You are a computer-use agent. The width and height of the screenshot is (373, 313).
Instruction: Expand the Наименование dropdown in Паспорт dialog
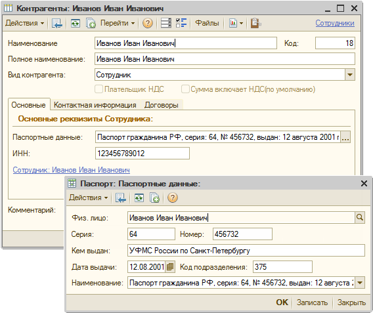pos(360,283)
